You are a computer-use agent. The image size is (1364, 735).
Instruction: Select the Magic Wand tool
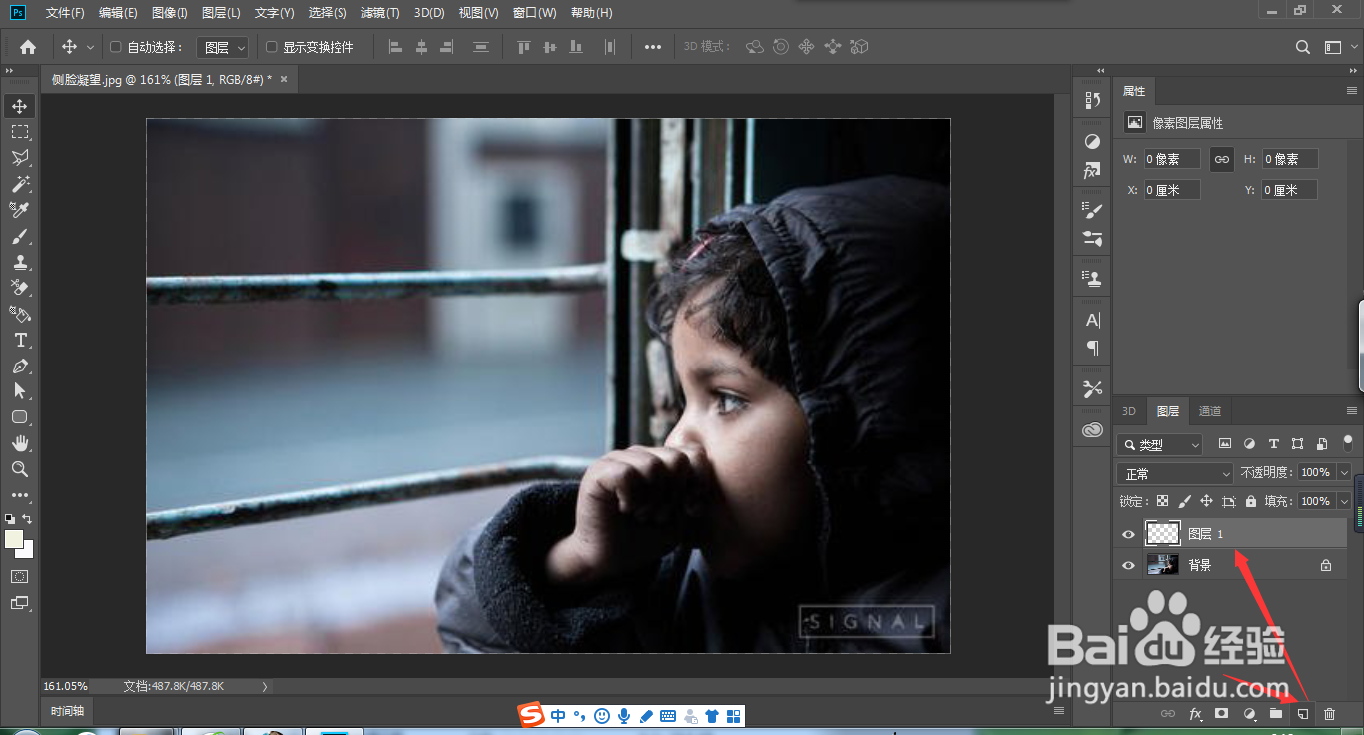point(20,184)
